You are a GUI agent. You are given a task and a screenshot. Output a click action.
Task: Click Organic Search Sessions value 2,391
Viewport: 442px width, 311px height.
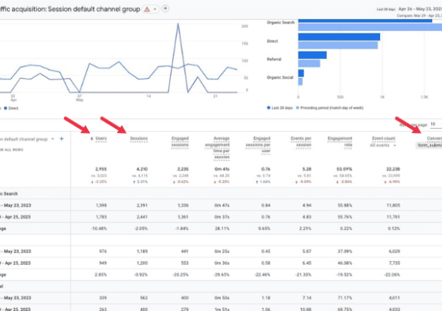coord(142,205)
